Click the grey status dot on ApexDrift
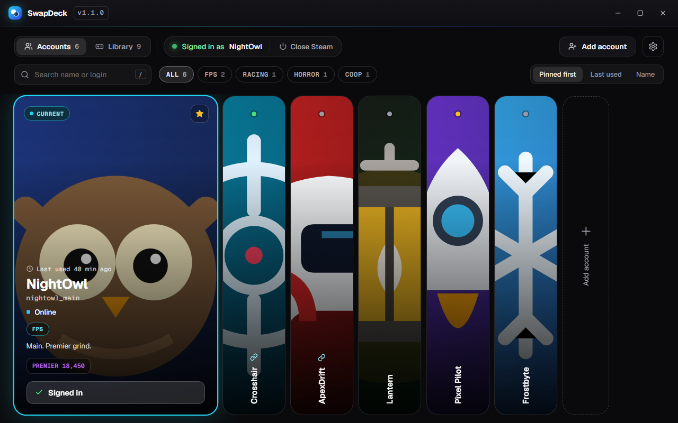The width and height of the screenshot is (678, 423). coord(322,114)
